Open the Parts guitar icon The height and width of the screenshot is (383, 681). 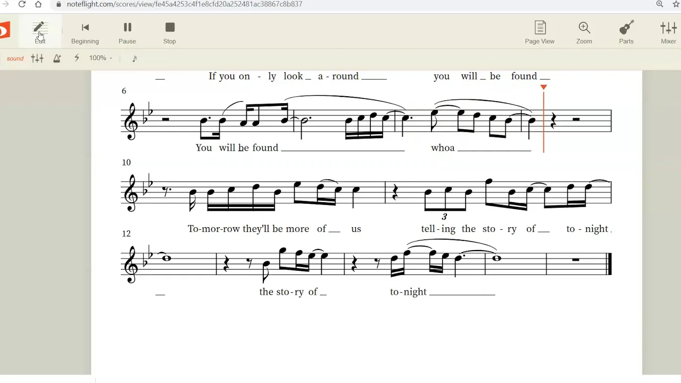click(626, 32)
